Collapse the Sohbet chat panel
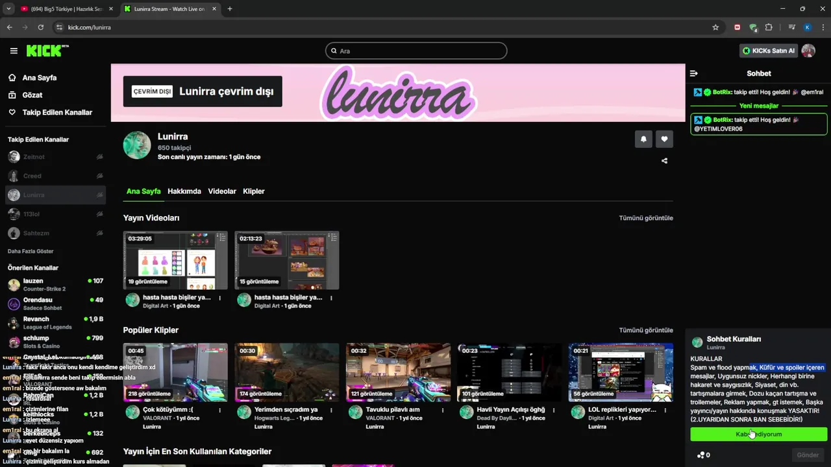This screenshot has height=467, width=831. (693, 73)
